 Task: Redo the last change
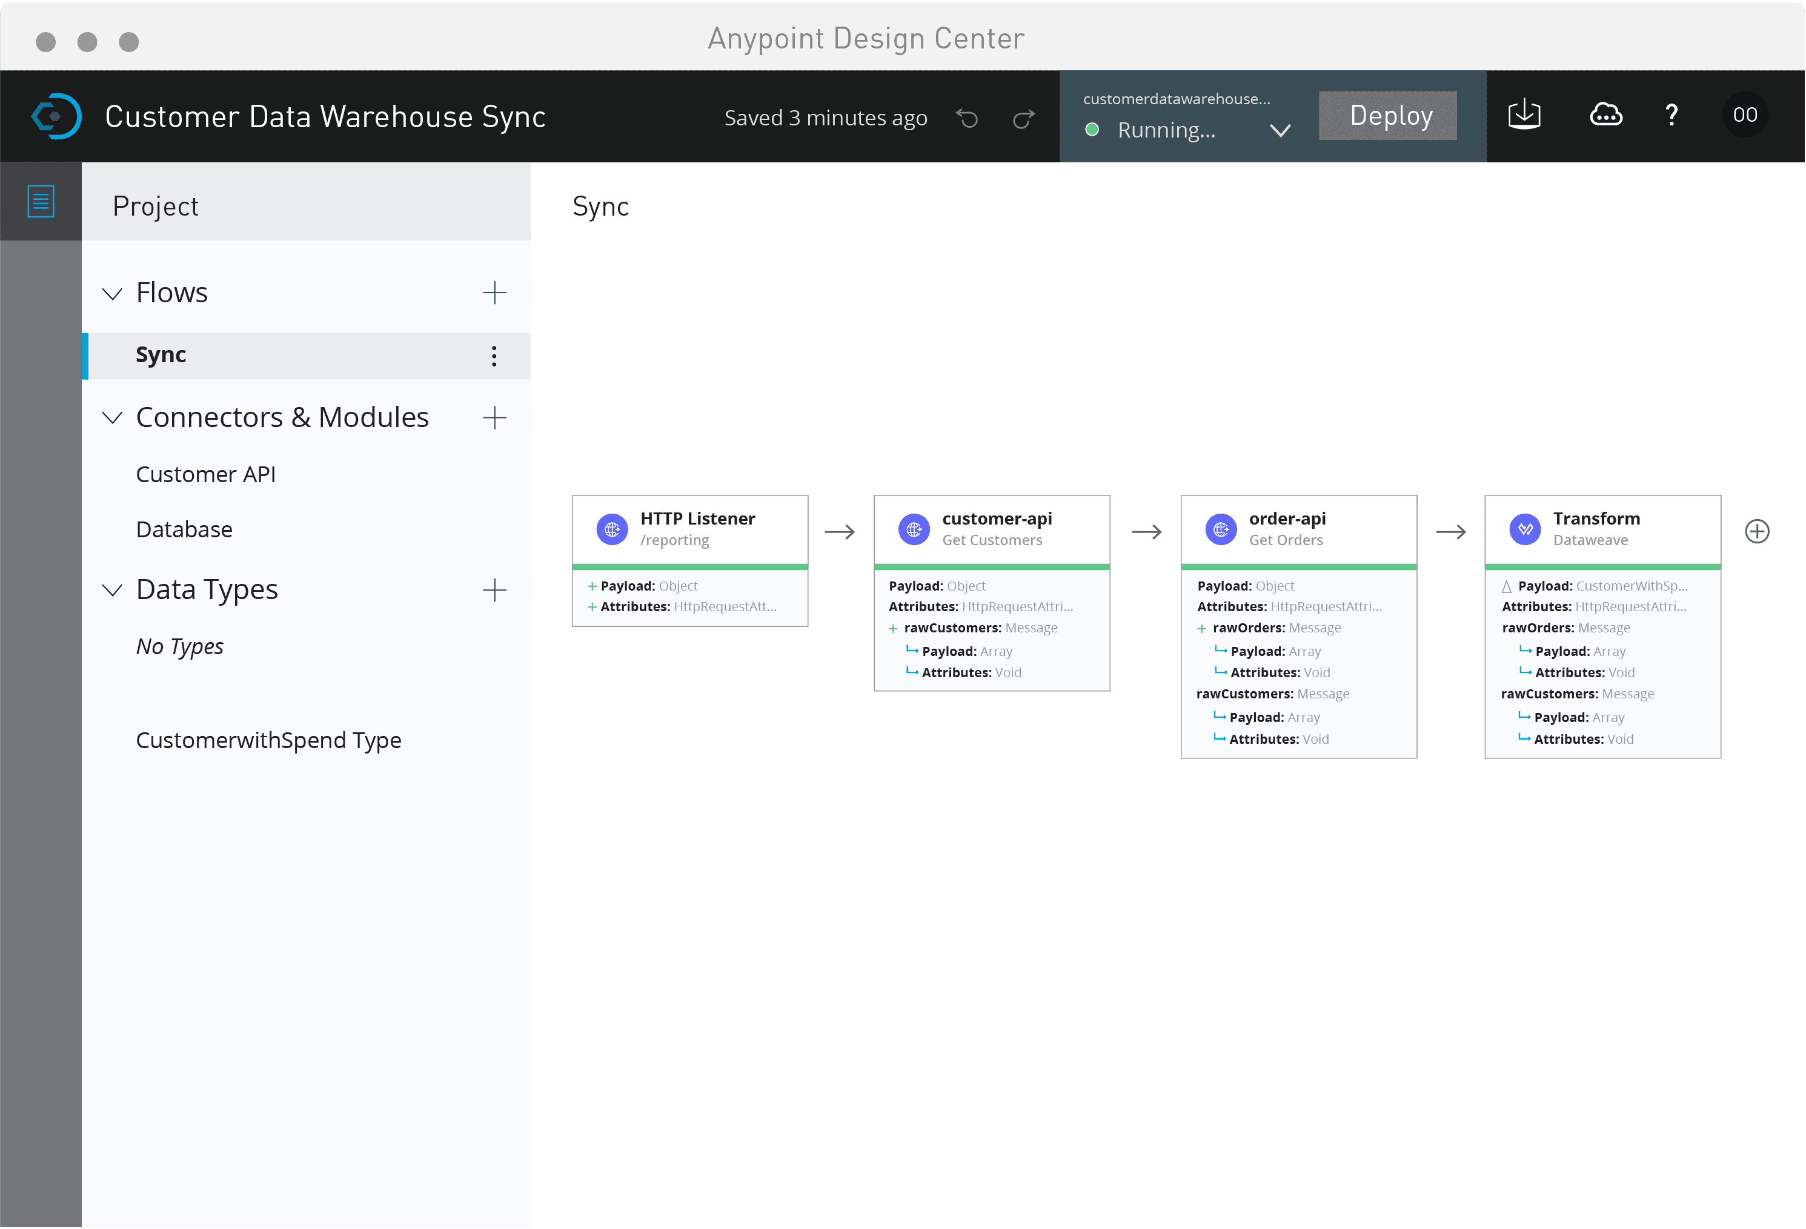1023,118
